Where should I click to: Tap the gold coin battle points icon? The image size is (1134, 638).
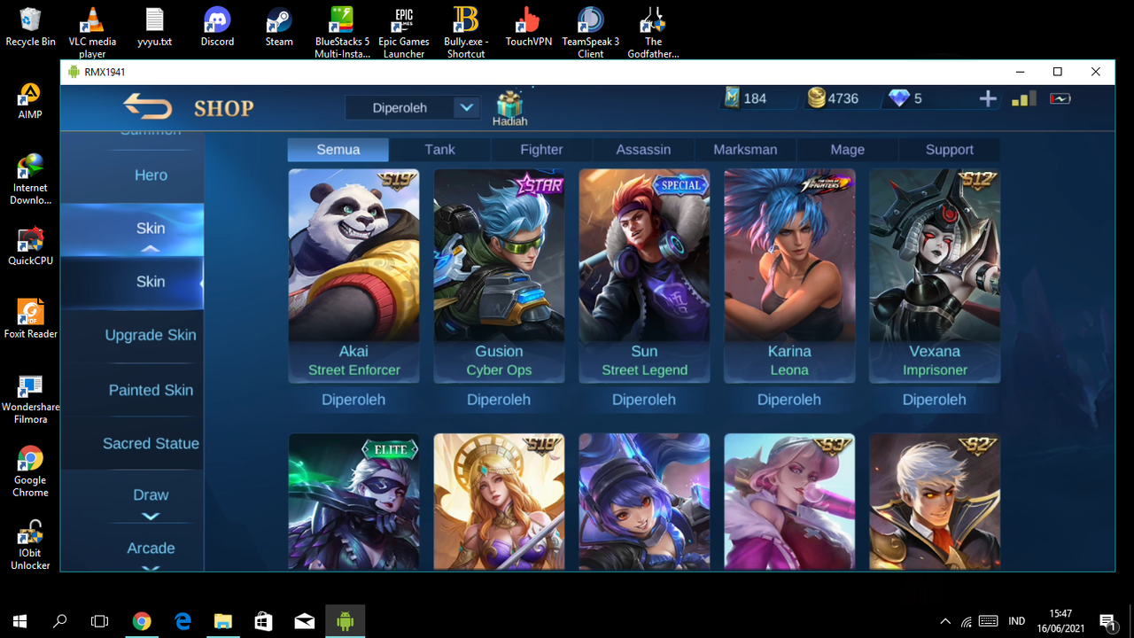point(816,98)
